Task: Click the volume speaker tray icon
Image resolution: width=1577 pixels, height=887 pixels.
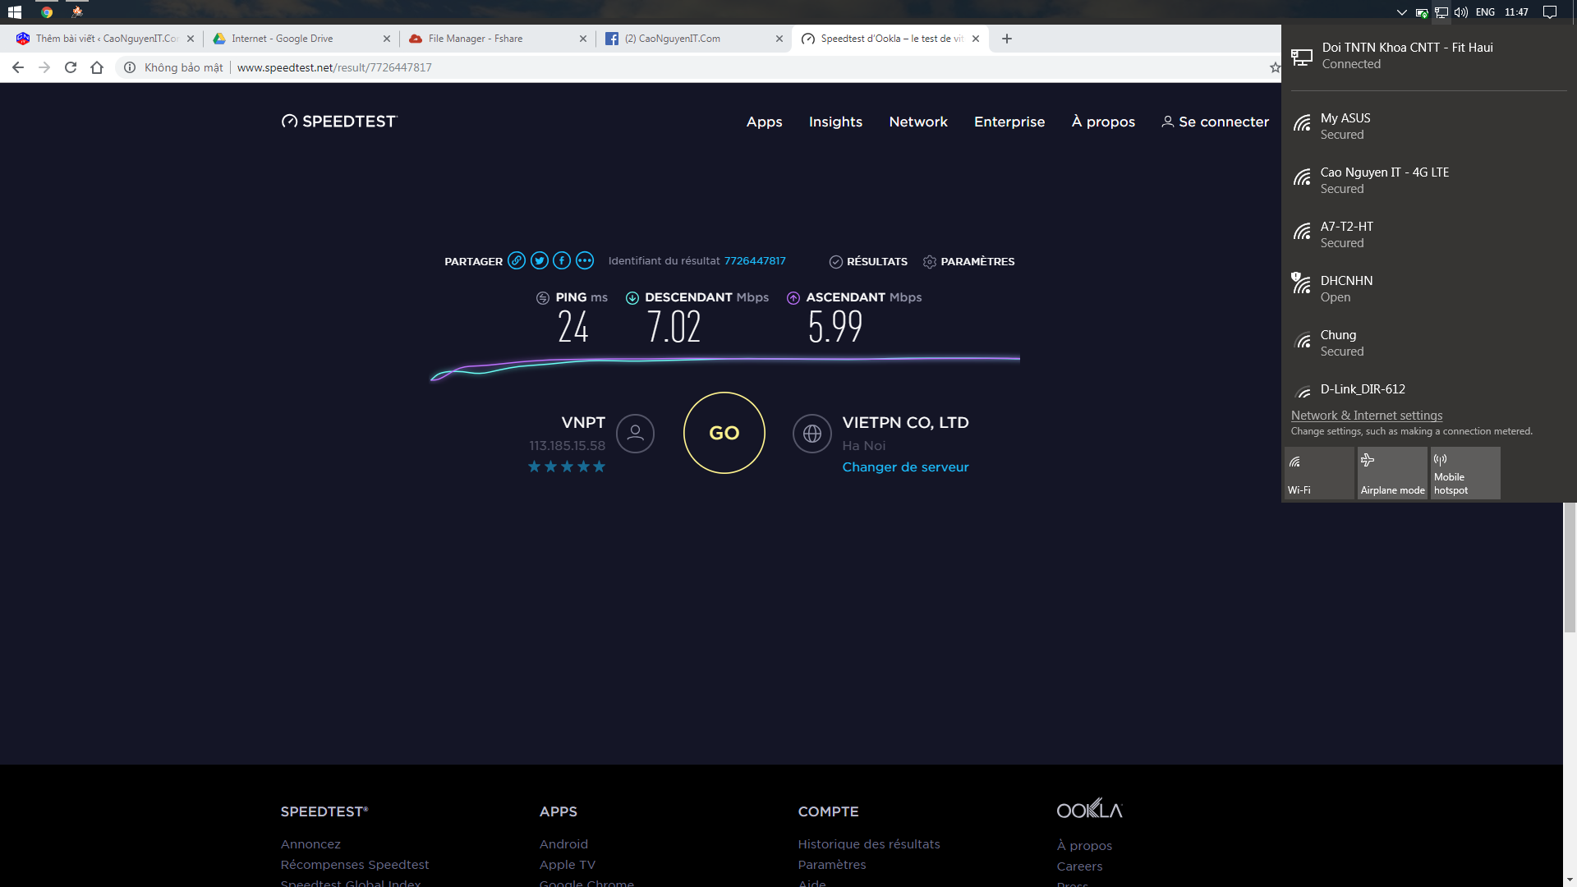Action: [x=1461, y=12]
